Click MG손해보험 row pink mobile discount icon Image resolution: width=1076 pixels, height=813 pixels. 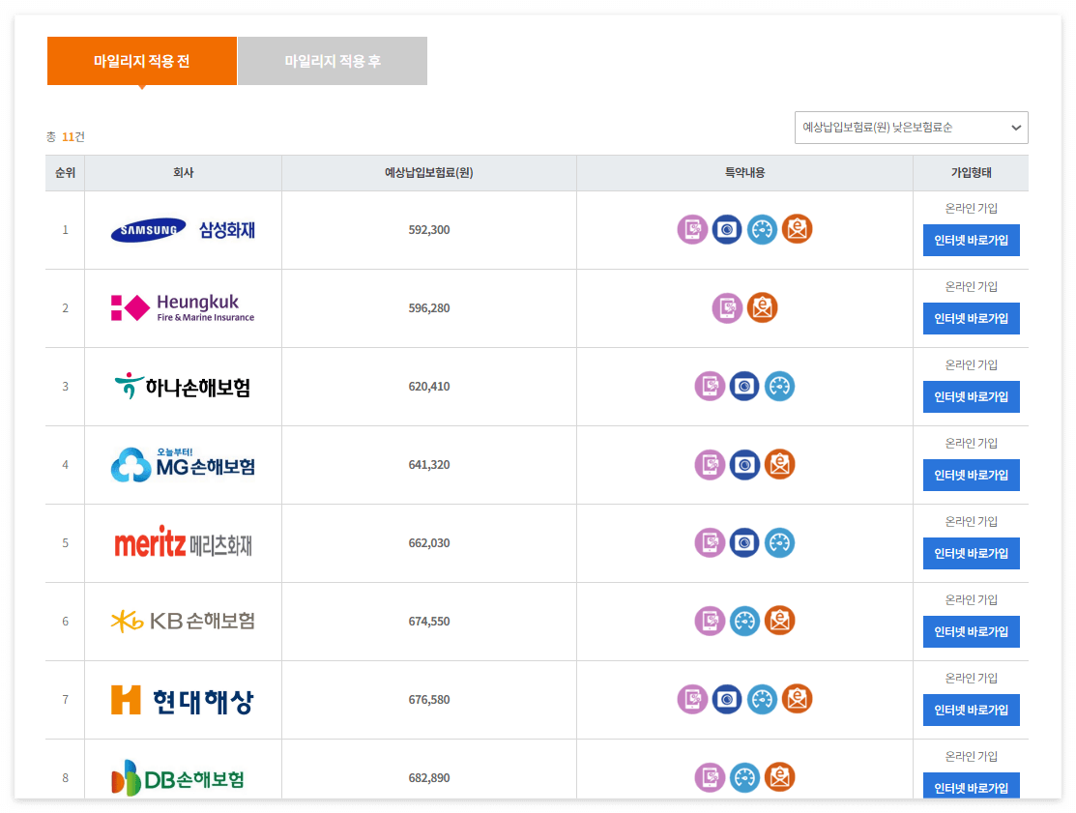[x=711, y=464]
